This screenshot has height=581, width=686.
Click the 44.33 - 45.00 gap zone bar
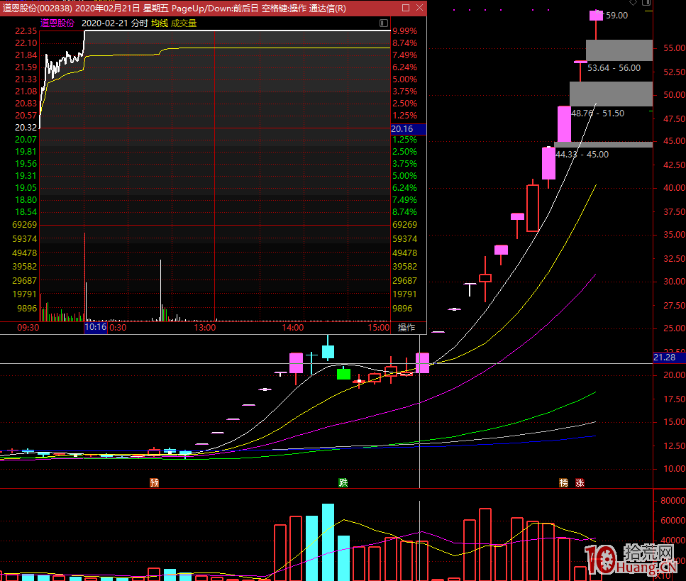click(603, 145)
